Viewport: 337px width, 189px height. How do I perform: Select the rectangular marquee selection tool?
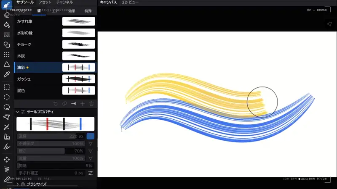[x=7, y=87]
